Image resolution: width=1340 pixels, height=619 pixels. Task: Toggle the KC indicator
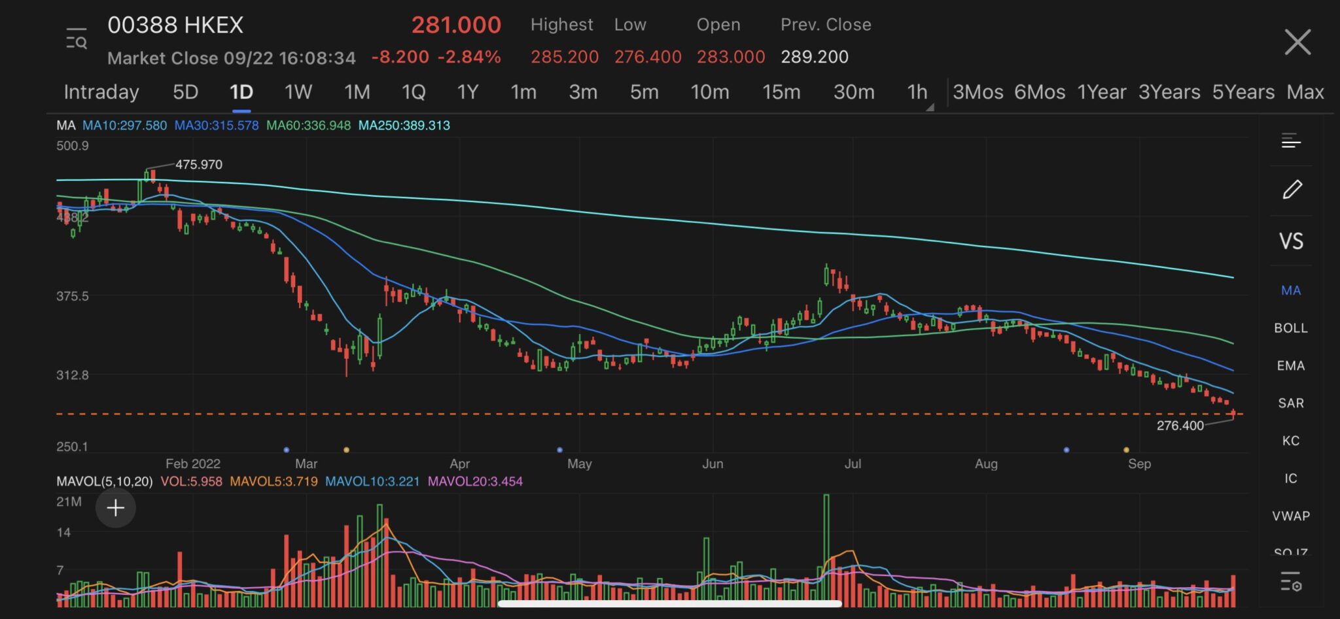(1291, 441)
